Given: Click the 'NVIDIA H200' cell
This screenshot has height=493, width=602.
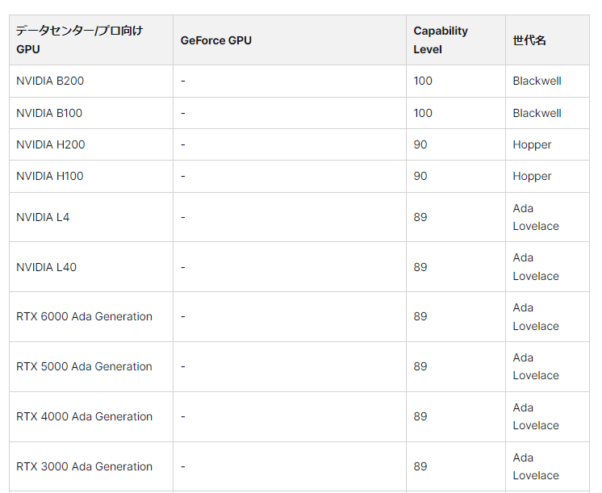Looking at the screenshot, I should pos(91,144).
